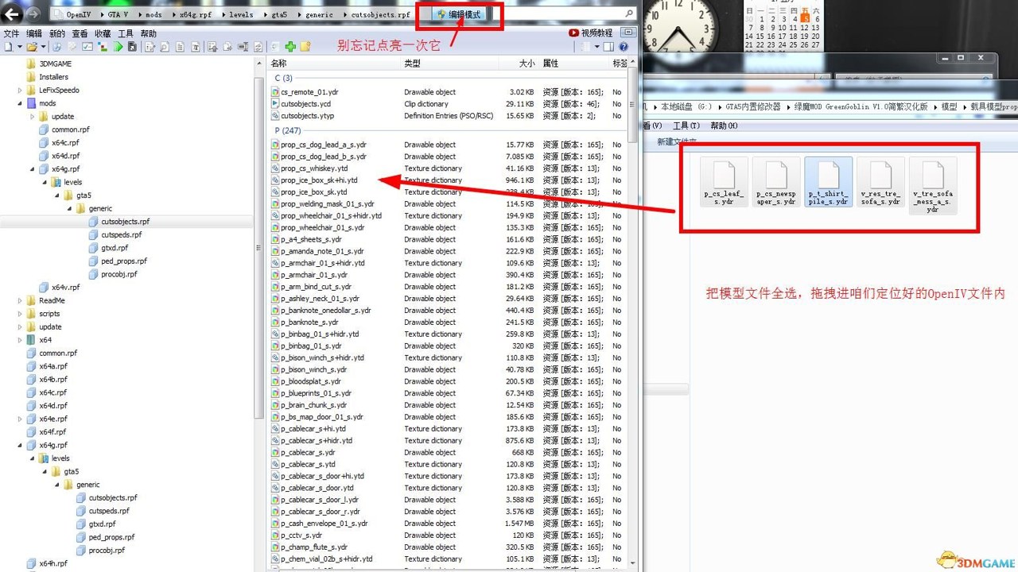Click the desktop clock gadget

coord(679,28)
